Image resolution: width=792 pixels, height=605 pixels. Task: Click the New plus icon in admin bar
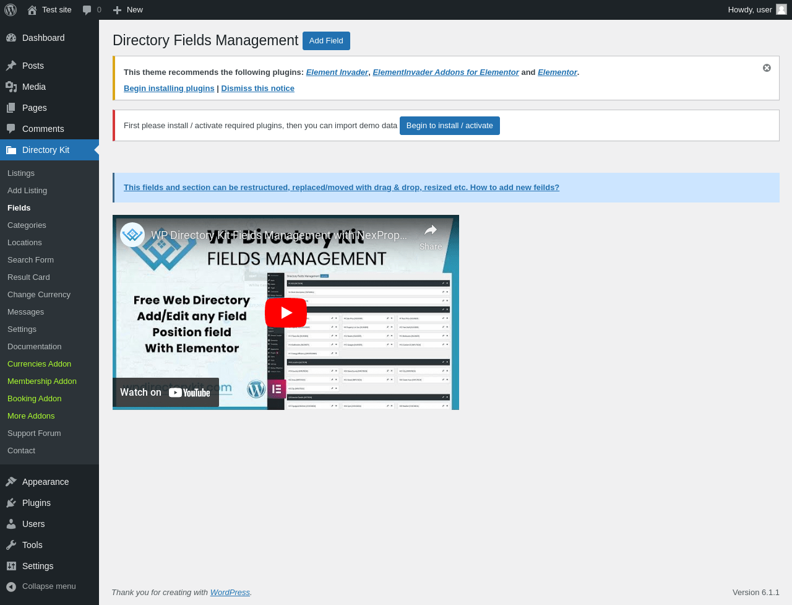click(117, 10)
